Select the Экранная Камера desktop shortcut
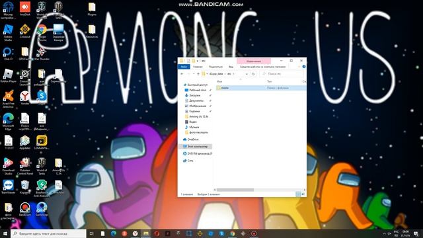The image size is (423, 238). 58,32
